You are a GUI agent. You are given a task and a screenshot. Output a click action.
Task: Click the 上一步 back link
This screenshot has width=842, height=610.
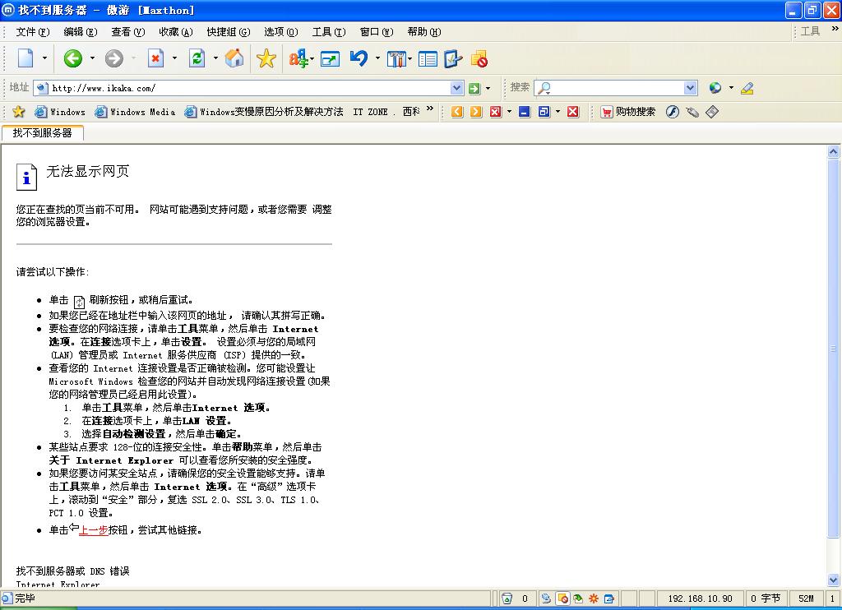pos(94,530)
